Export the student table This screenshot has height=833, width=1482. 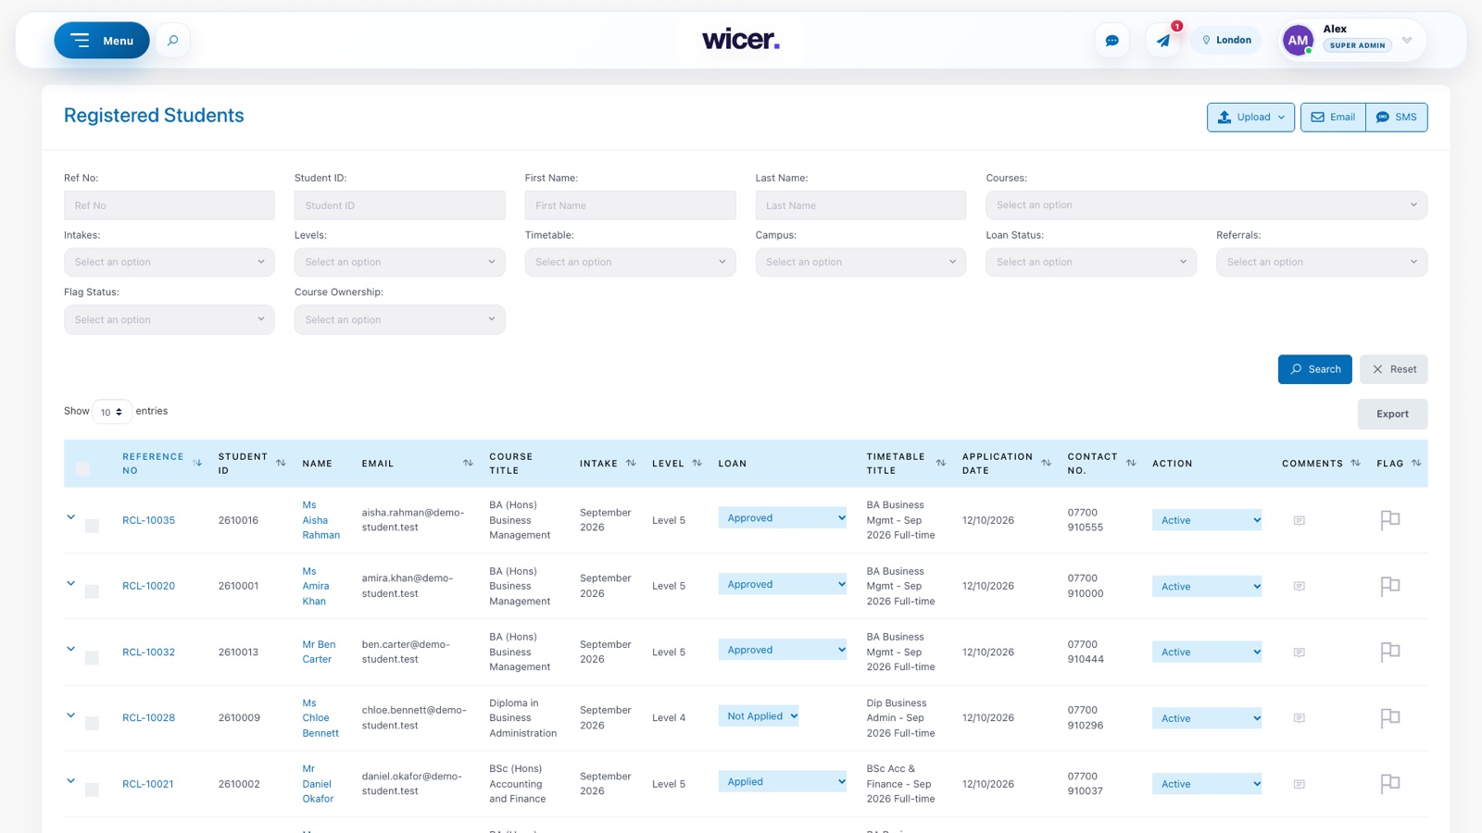1392,414
